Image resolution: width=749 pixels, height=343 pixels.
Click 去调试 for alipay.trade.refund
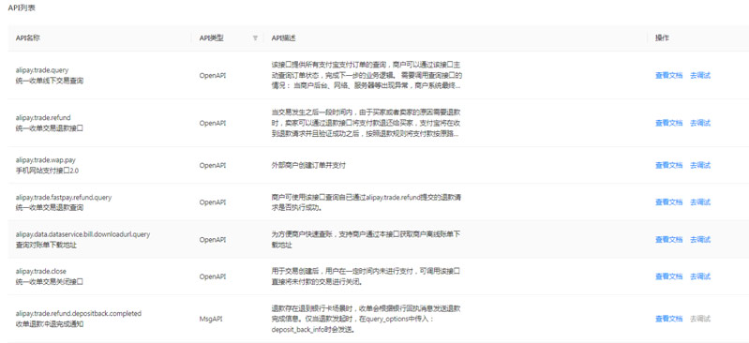click(700, 123)
